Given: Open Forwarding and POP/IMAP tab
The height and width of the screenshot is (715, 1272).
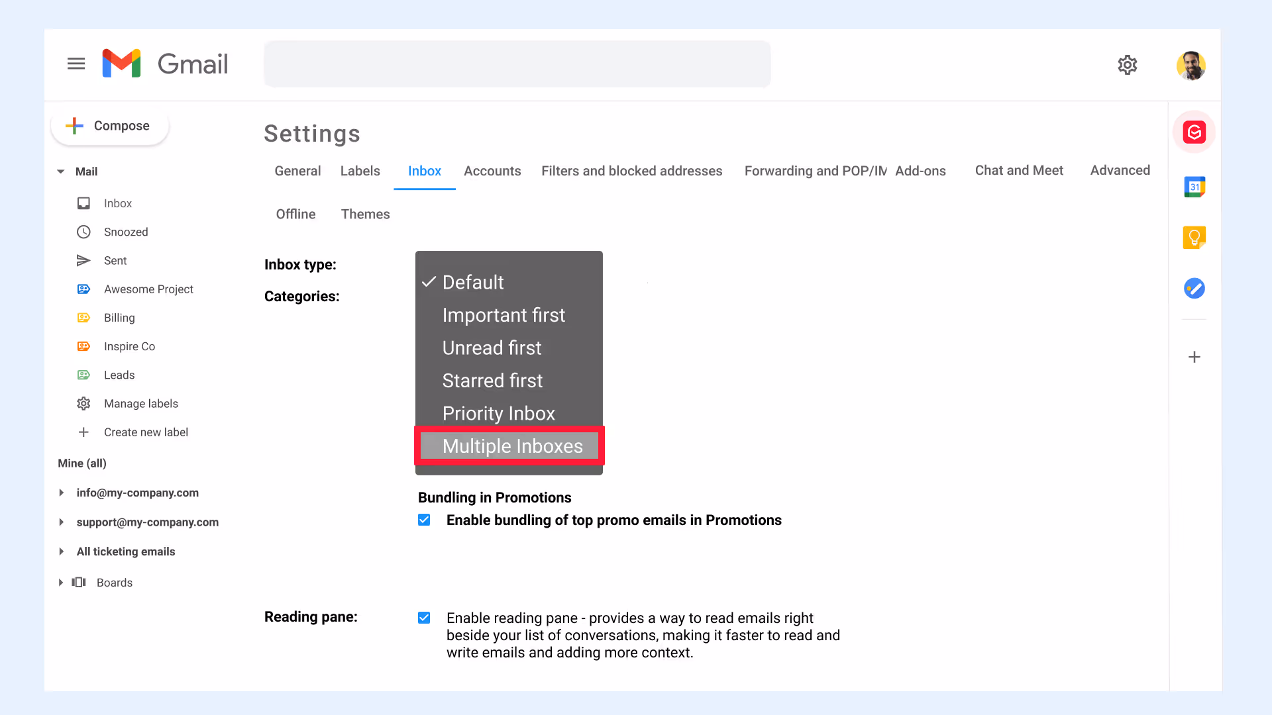Looking at the screenshot, I should tap(816, 171).
